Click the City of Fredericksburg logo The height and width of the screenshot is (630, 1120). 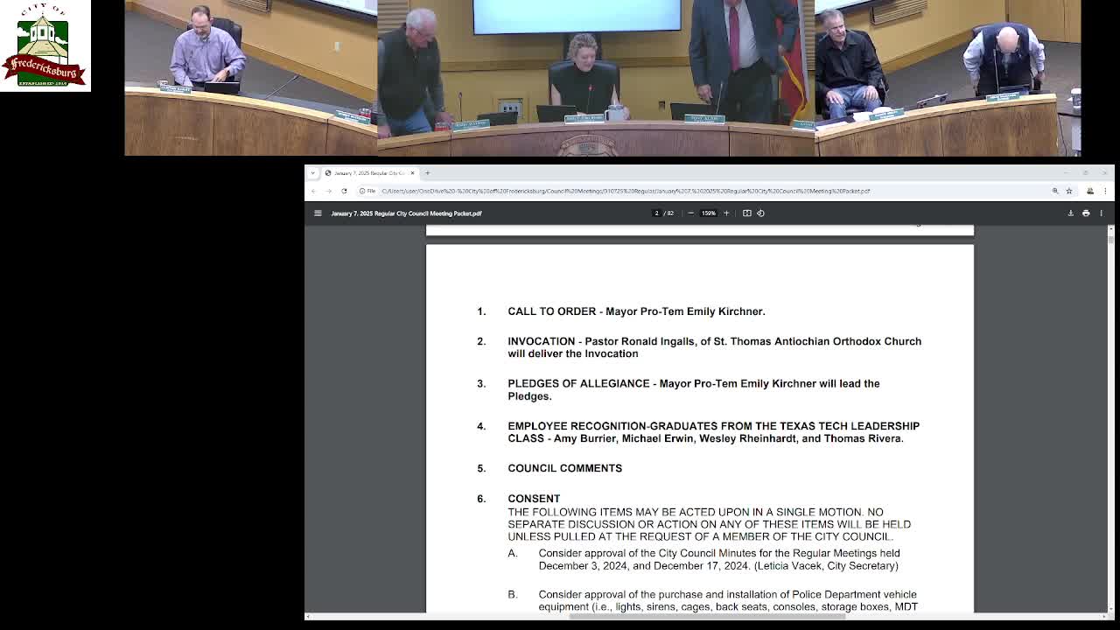coord(45,45)
